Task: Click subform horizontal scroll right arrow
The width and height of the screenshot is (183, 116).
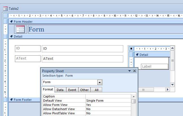Action: point(167,90)
